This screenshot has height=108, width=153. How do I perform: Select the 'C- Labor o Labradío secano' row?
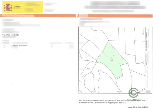point(20,45)
